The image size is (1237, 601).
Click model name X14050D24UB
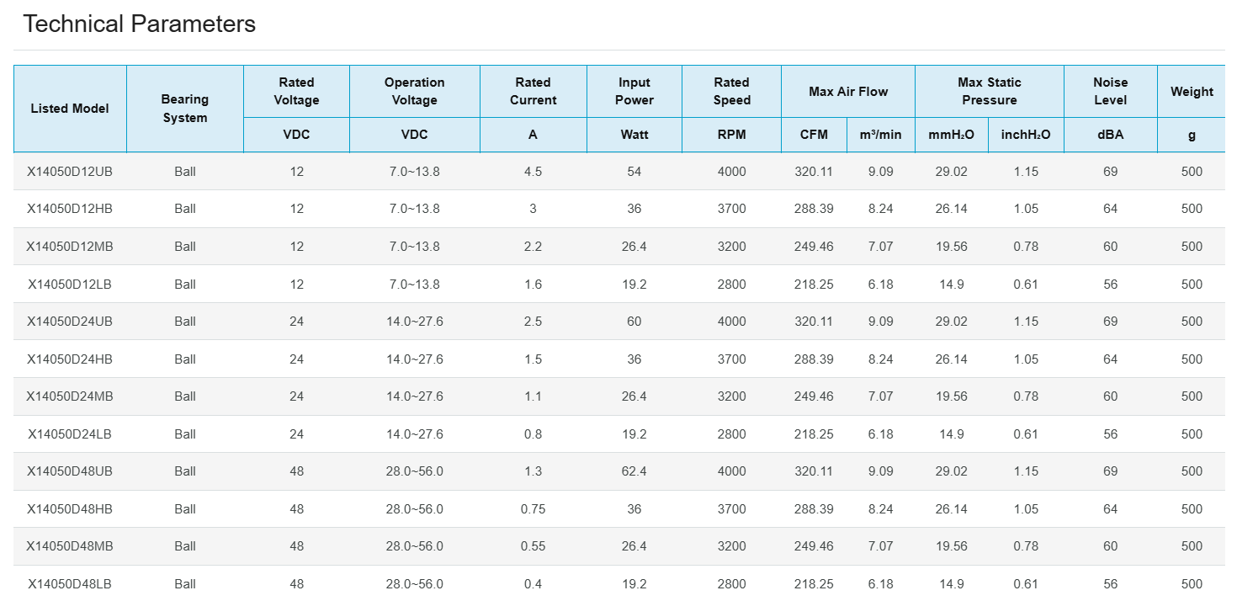point(70,322)
